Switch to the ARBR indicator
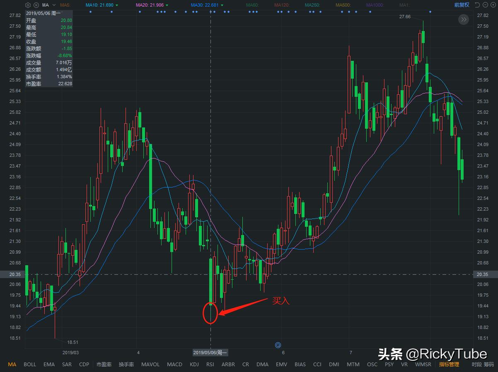This screenshot has height=372, width=498. (228, 365)
